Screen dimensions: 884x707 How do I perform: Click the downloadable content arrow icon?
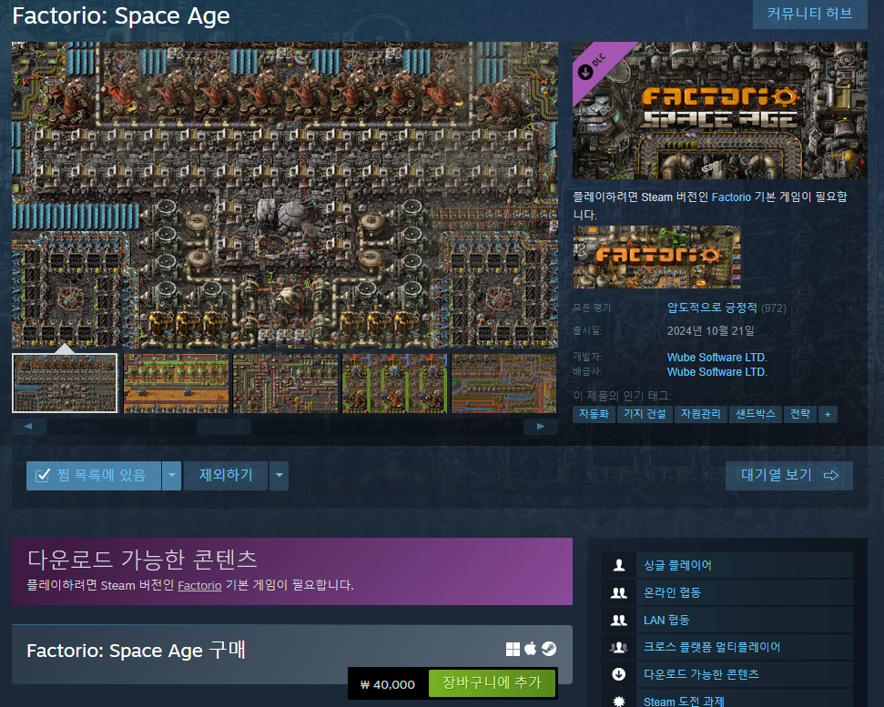pos(618,674)
